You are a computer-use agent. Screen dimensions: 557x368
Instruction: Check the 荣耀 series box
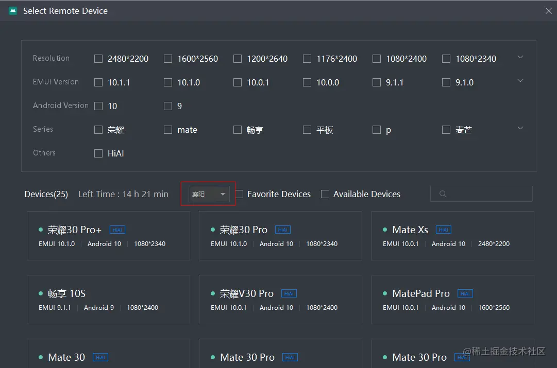(x=98, y=130)
